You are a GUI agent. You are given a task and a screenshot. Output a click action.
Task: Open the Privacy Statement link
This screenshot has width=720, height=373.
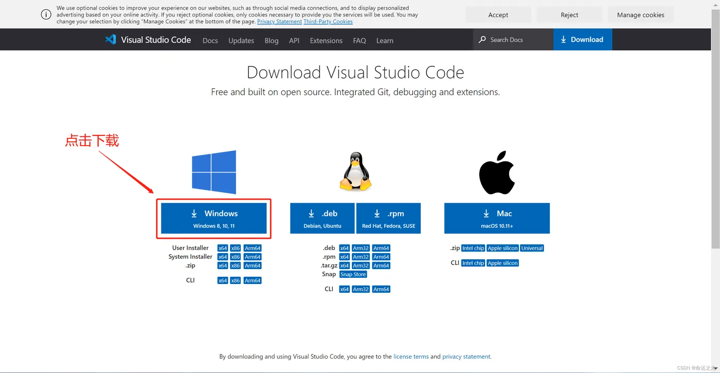tap(279, 22)
